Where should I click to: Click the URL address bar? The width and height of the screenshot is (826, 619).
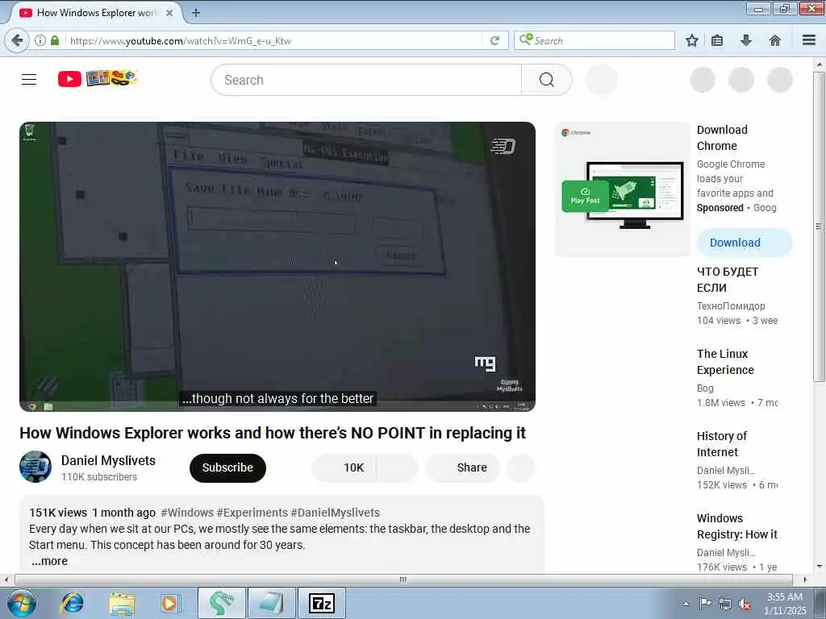point(274,40)
